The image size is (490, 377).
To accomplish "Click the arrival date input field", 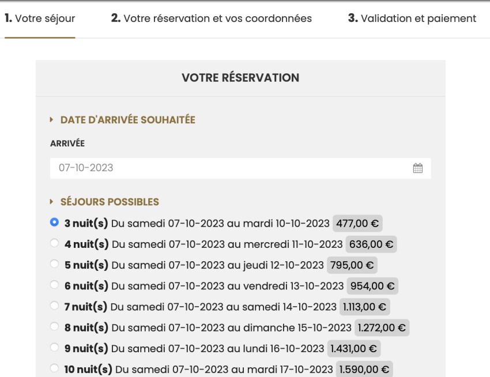I will tap(231, 168).
